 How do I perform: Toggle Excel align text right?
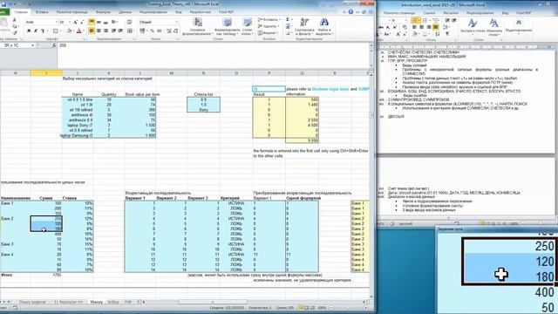tap(105, 31)
